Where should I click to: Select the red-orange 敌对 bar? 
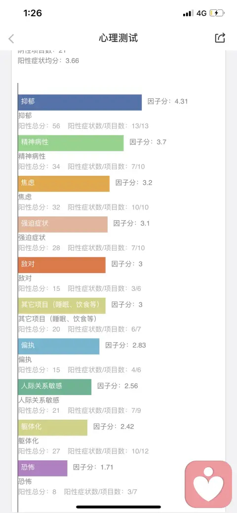pos(62,265)
